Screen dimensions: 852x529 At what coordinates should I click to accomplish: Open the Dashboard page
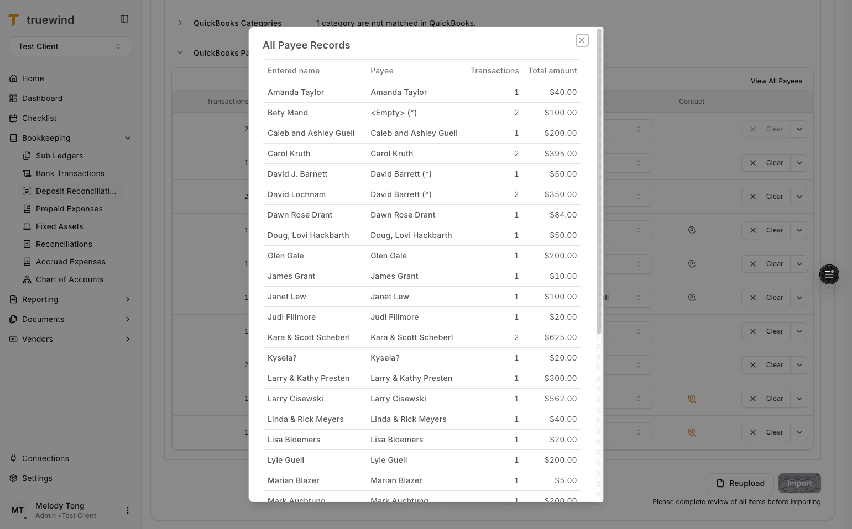coord(42,98)
